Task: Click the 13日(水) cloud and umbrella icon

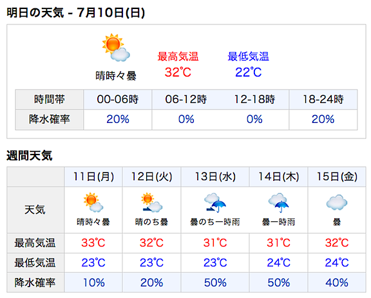Action: click(215, 203)
